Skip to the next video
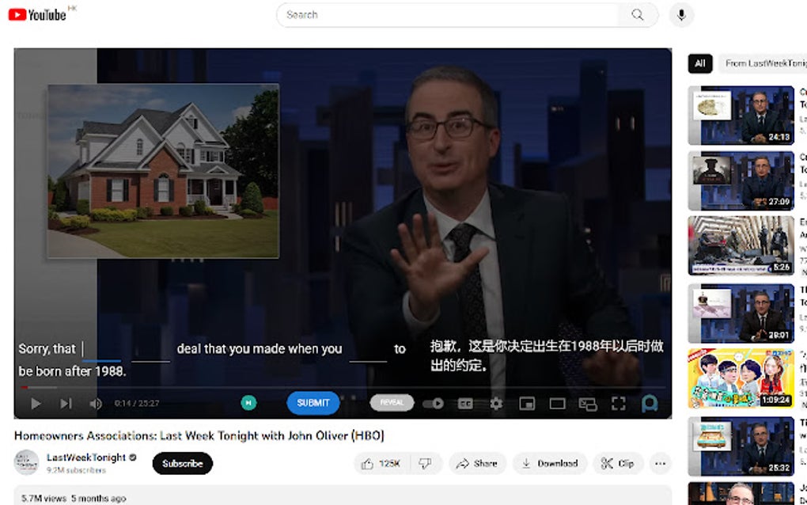The height and width of the screenshot is (505, 807). (x=66, y=404)
